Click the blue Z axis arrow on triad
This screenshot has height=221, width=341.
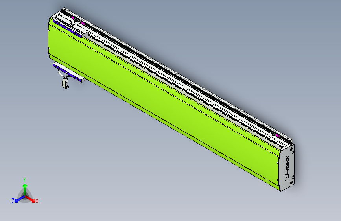[19, 199]
